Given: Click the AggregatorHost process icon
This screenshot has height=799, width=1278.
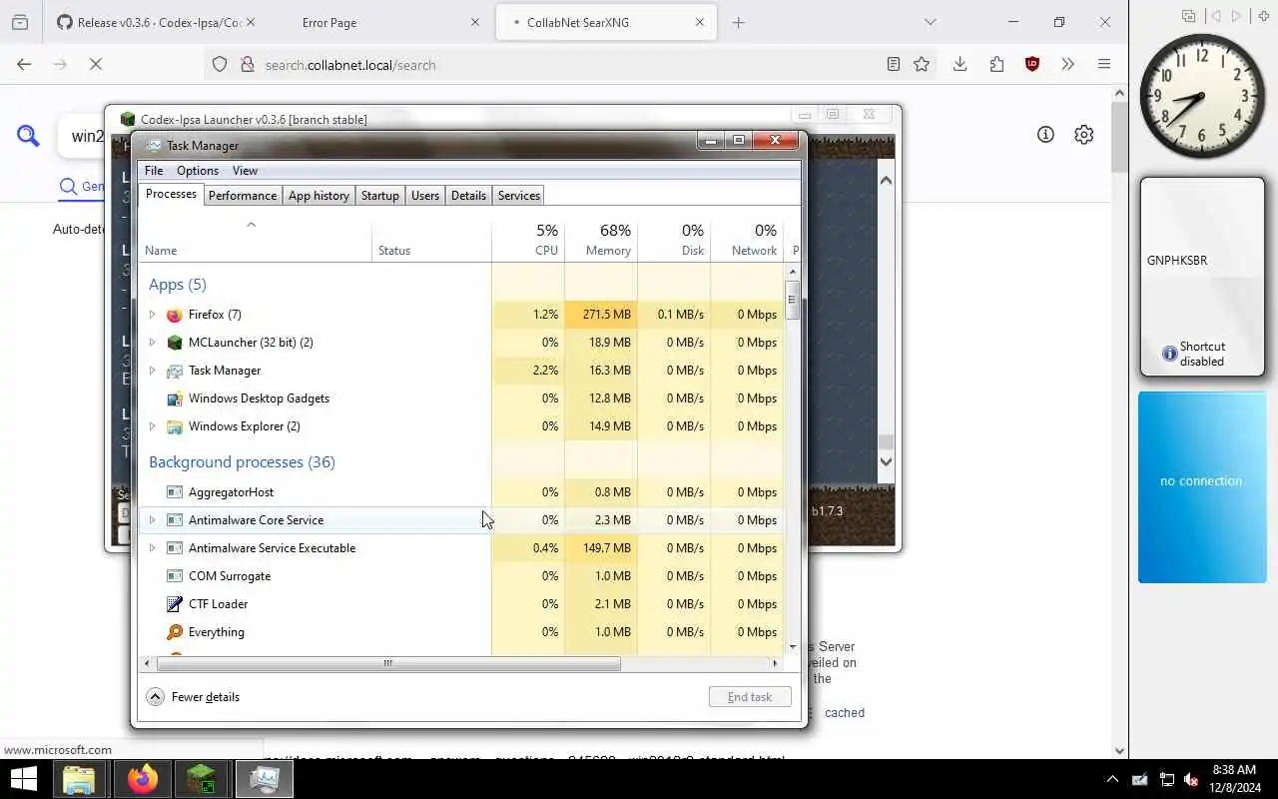Looking at the screenshot, I should [175, 492].
